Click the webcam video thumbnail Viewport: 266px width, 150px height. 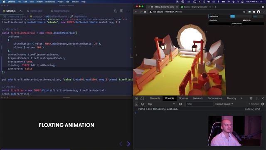pyautogui.click(x=235, y=131)
